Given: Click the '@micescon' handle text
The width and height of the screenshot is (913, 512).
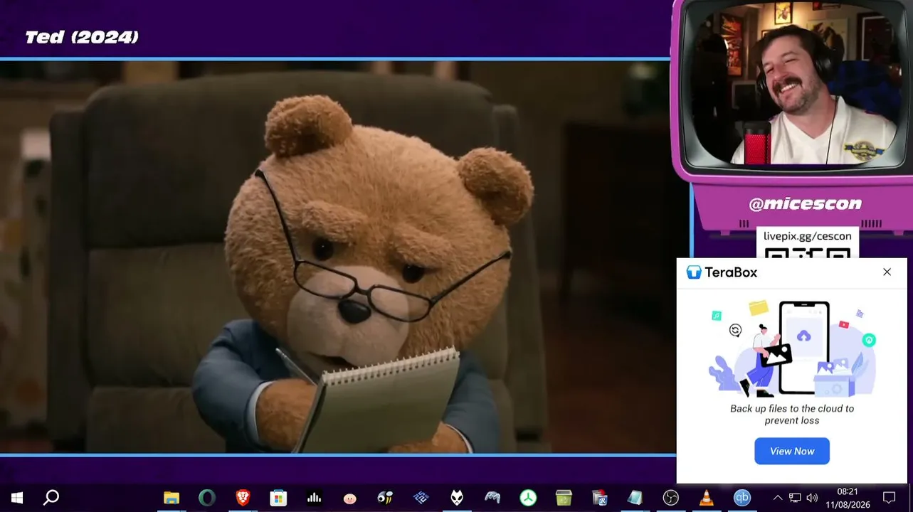Looking at the screenshot, I should [x=805, y=204].
